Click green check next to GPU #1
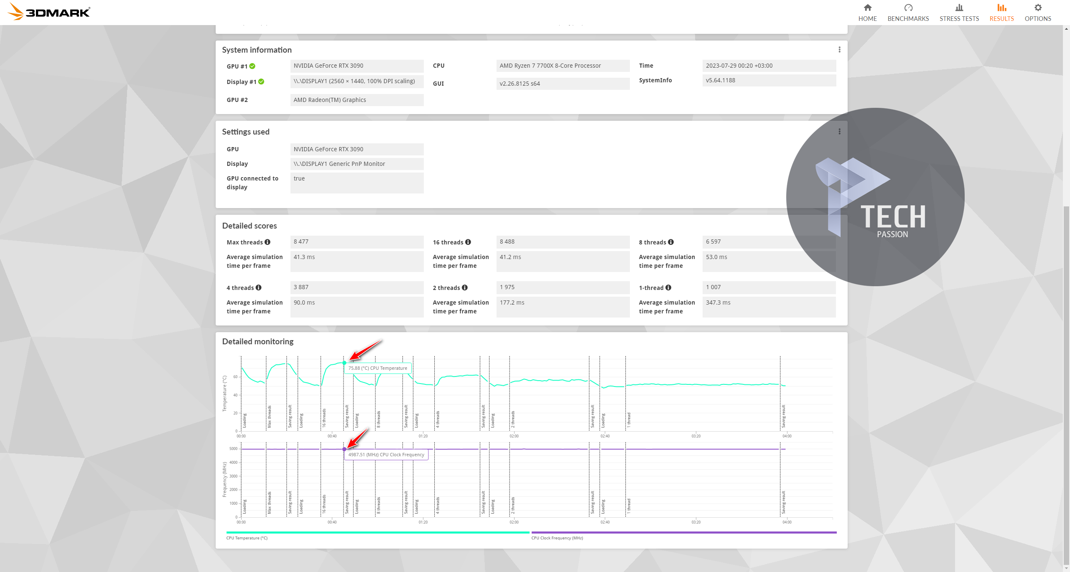This screenshot has width=1070, height=572. pos(252,66)
